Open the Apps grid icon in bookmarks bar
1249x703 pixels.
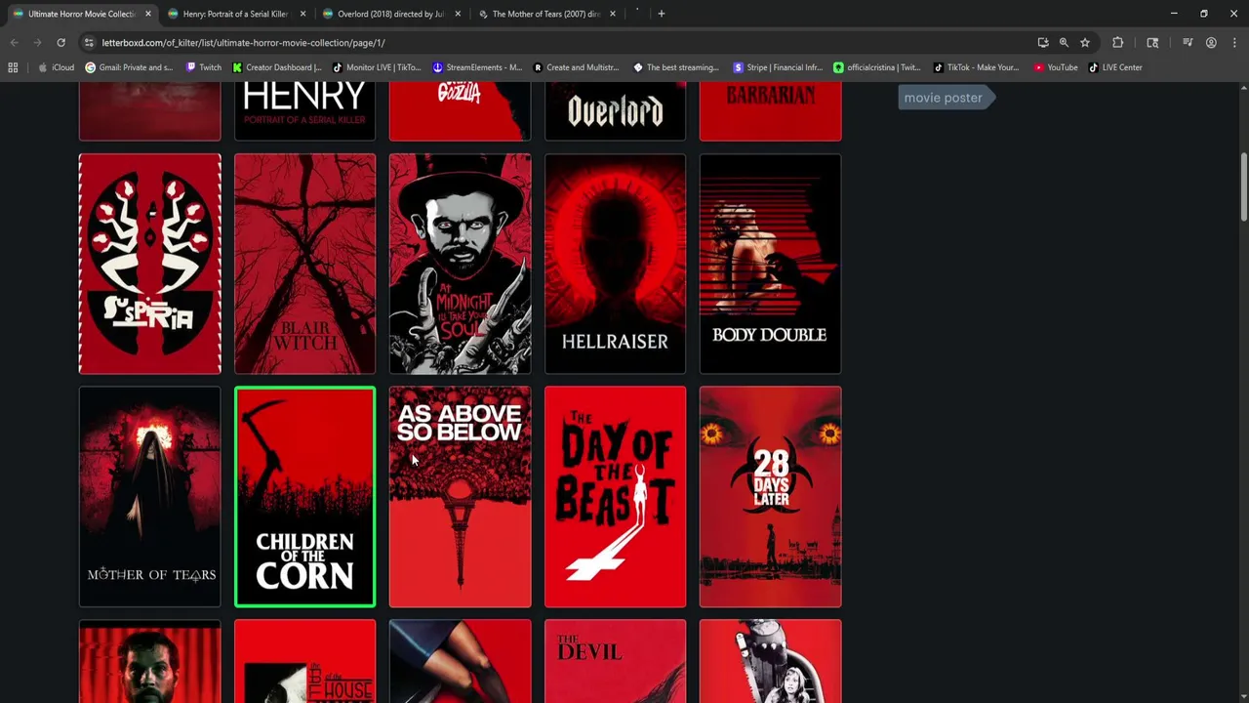click(x=13, y=67)
